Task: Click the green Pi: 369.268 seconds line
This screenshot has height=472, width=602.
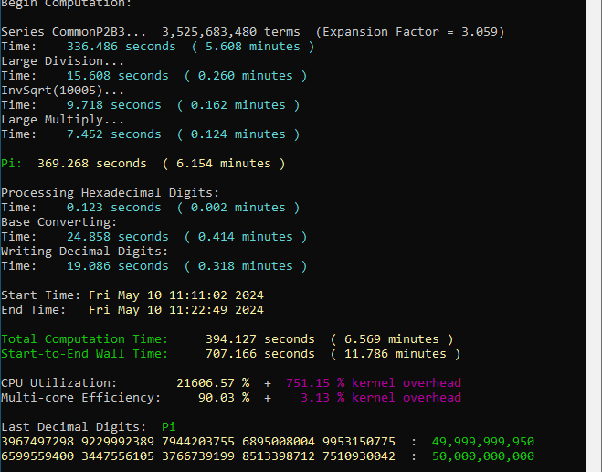Action: 143,164
